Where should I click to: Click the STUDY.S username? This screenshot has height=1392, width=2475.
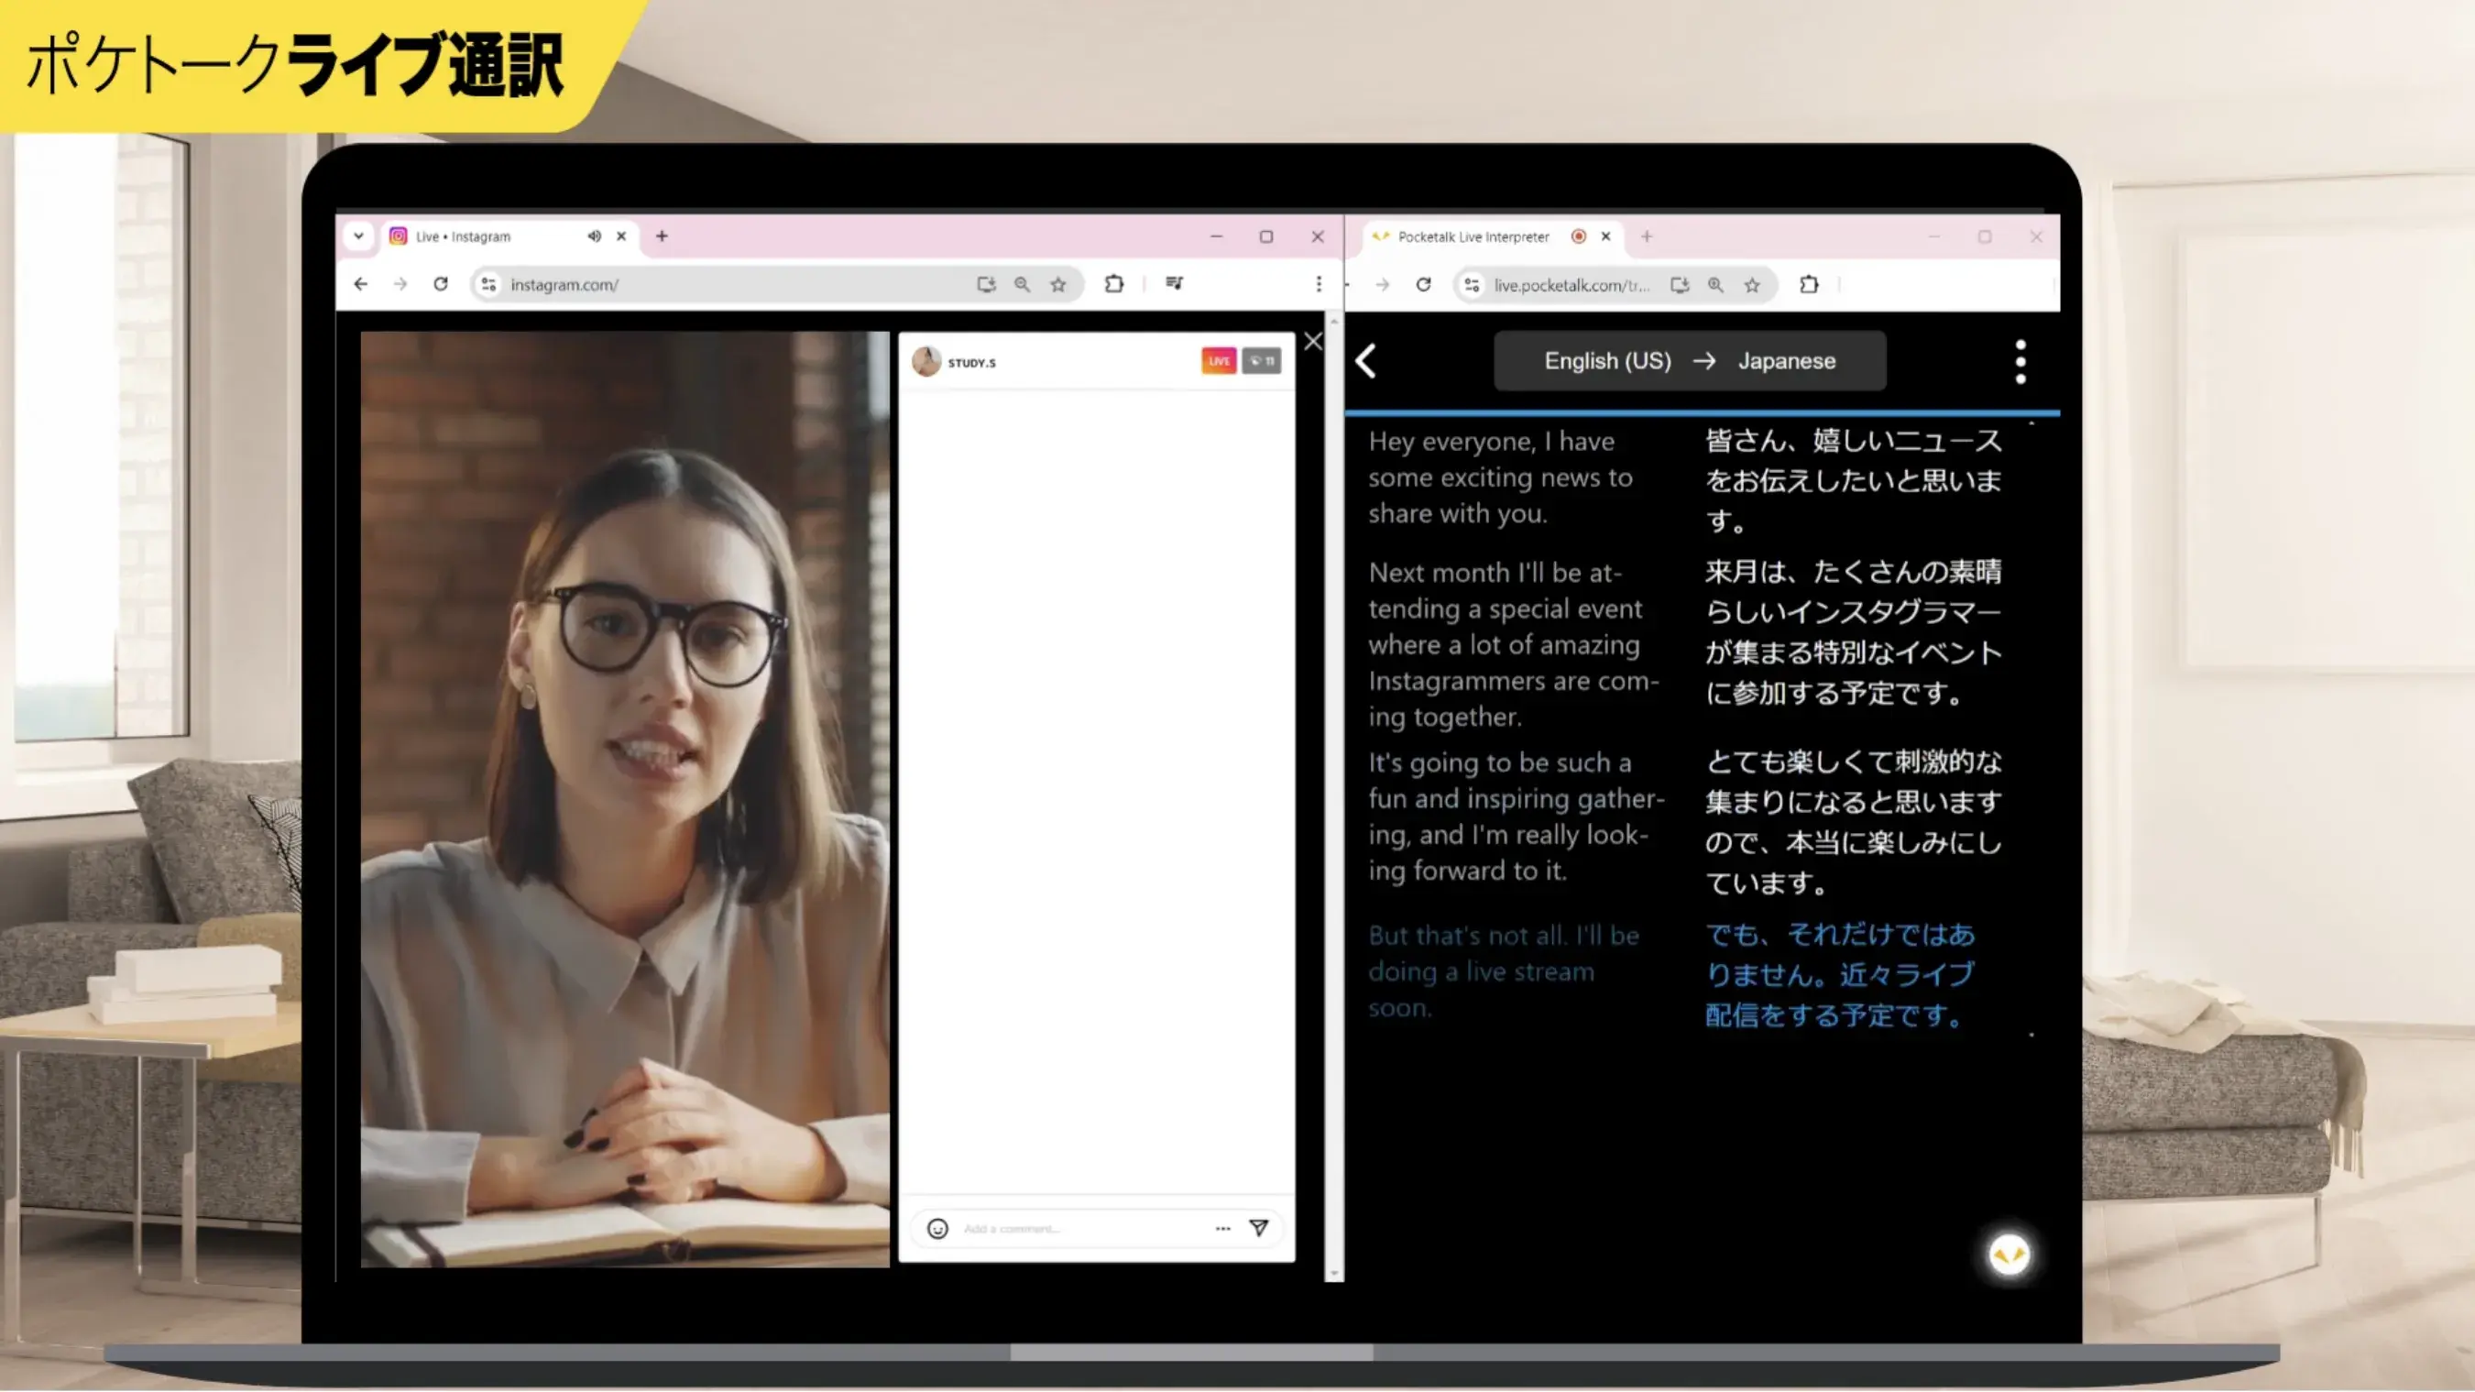tap(971, 363)
